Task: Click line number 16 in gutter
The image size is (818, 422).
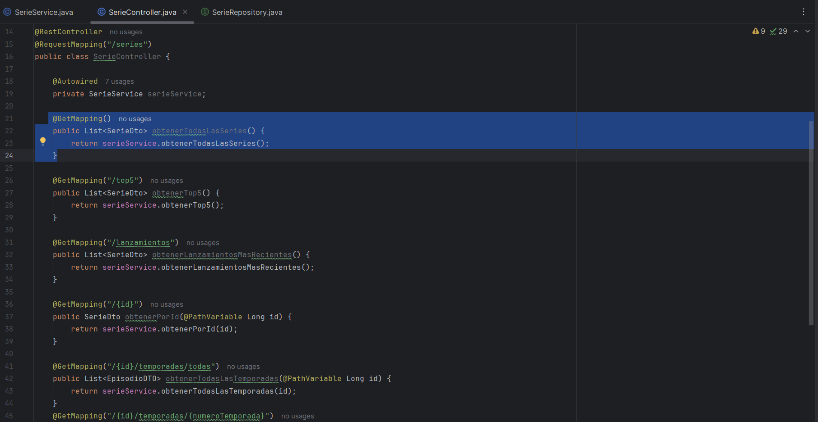Action: pos(9,56)
